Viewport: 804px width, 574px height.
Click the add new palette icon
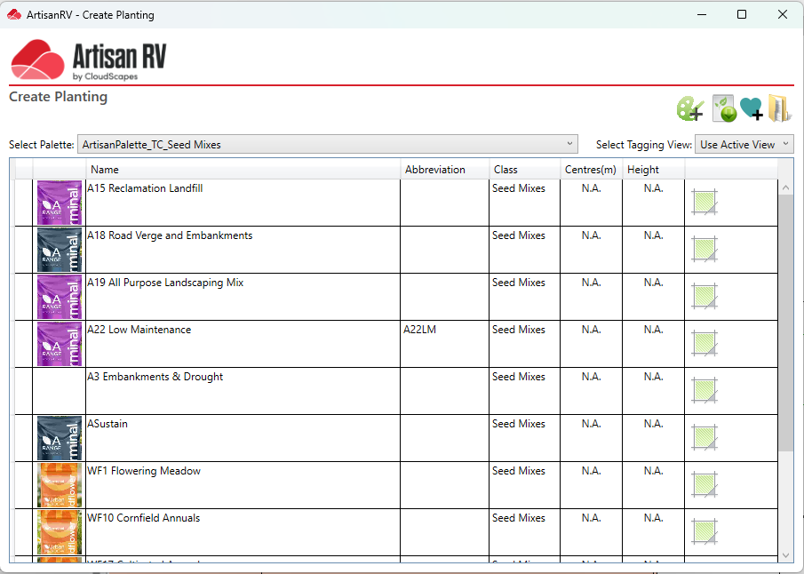pyautogui.click(x=690, y=108)
